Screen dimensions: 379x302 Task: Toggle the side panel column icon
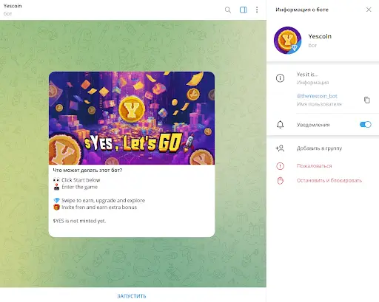pos(244,10)
